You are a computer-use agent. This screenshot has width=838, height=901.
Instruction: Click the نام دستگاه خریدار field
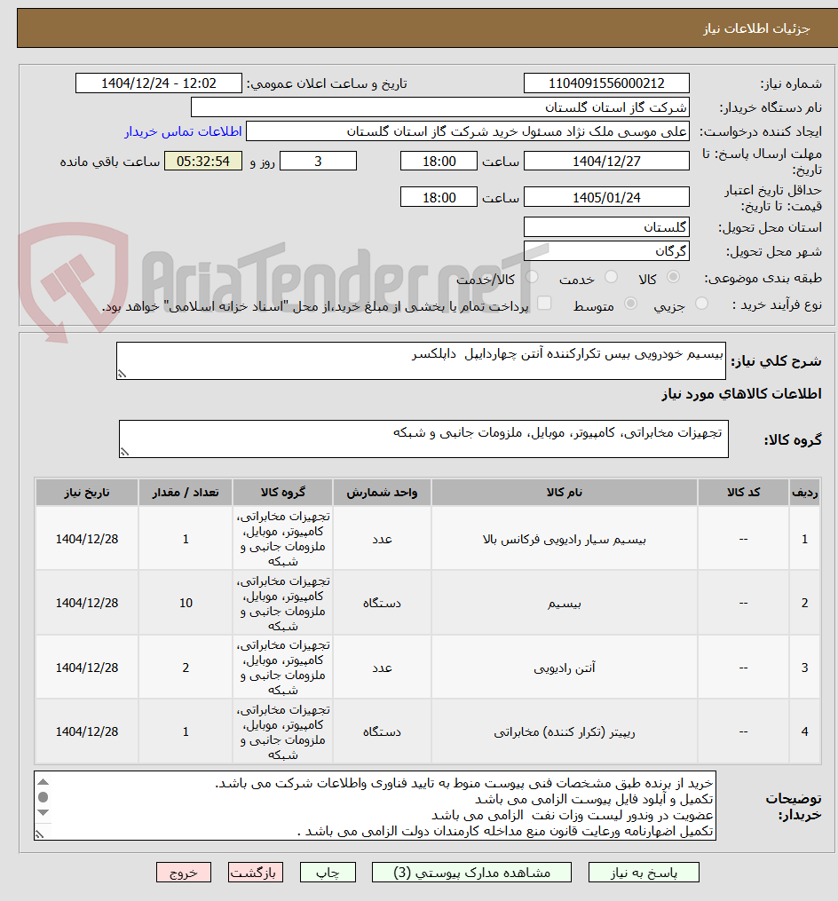[439, 107]
